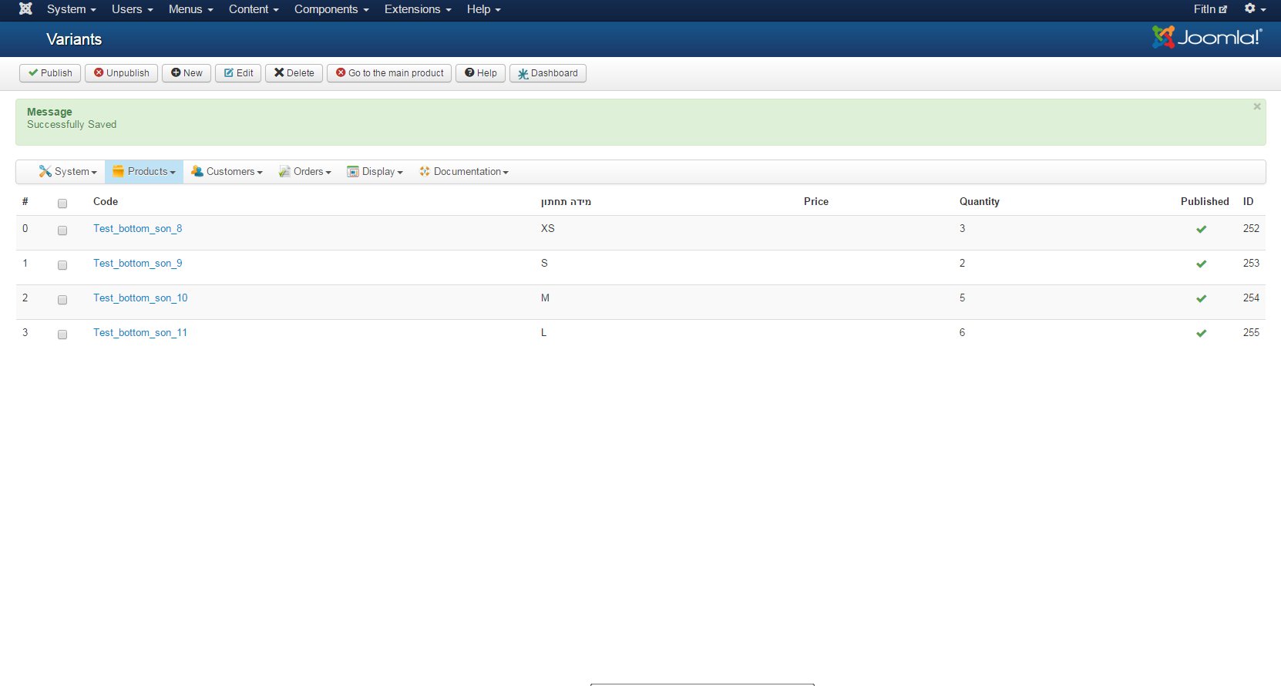Click the Edit button
This screenshot has height=686, width=1281.
tap(238, 73)
